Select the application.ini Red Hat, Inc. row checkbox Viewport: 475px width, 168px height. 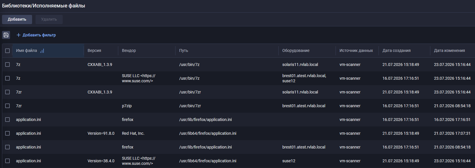pos(7,133)
